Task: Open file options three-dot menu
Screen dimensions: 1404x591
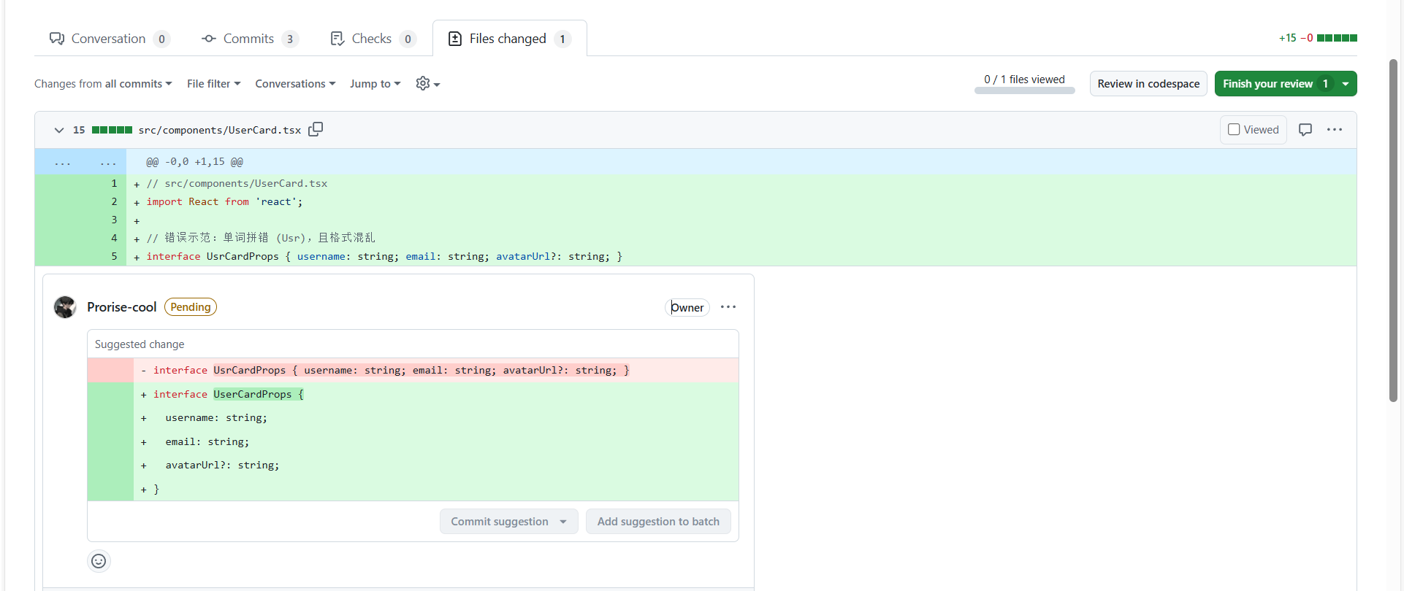Action: tap(1335, 130)
